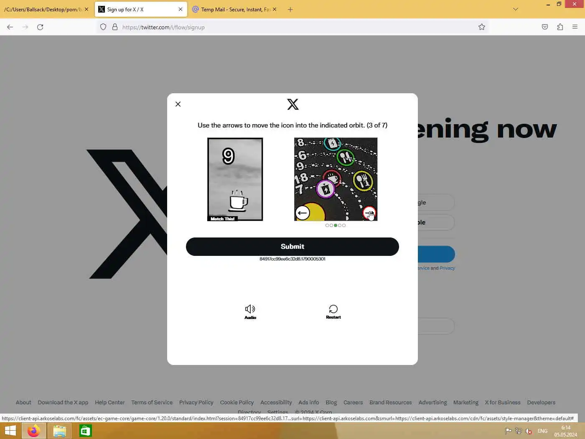This screenshot has height=439, width=585.
Task: Open File Explorer from the taskbar
Action: [59, 431]
